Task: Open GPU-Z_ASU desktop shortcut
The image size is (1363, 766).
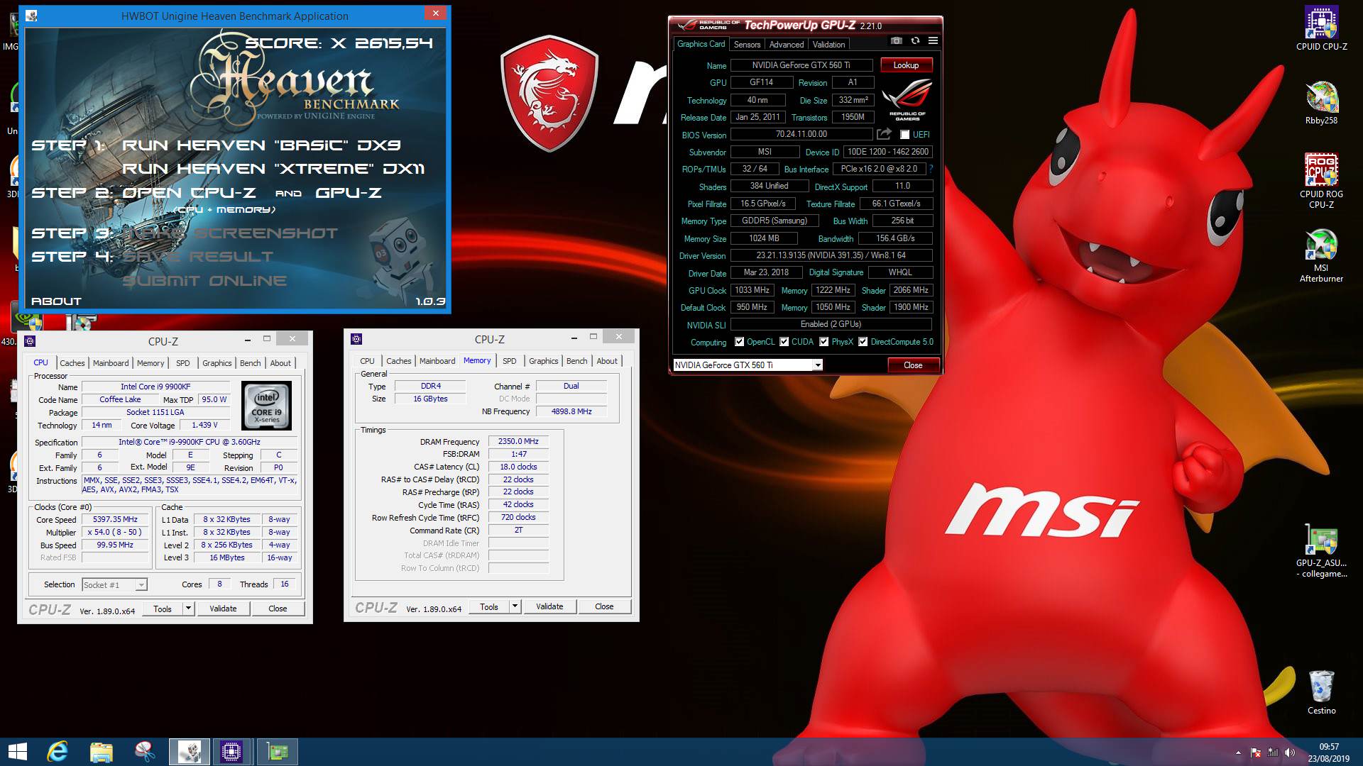Action: tap(1321, 551)
